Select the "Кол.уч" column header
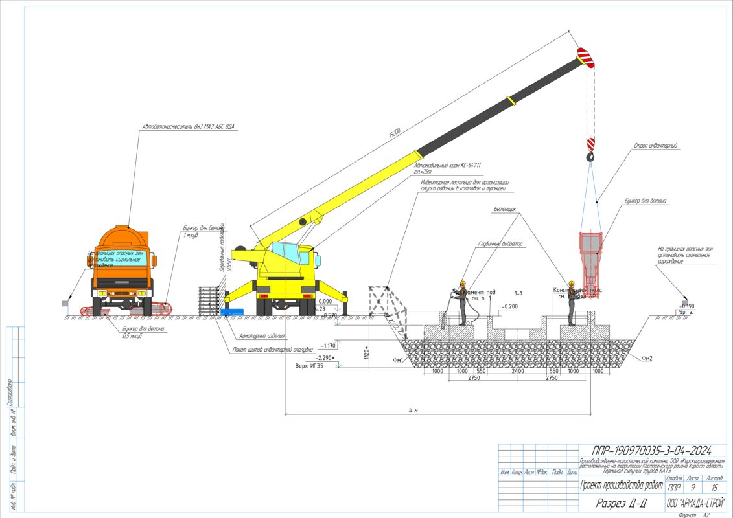 click(x=517, y=472)
